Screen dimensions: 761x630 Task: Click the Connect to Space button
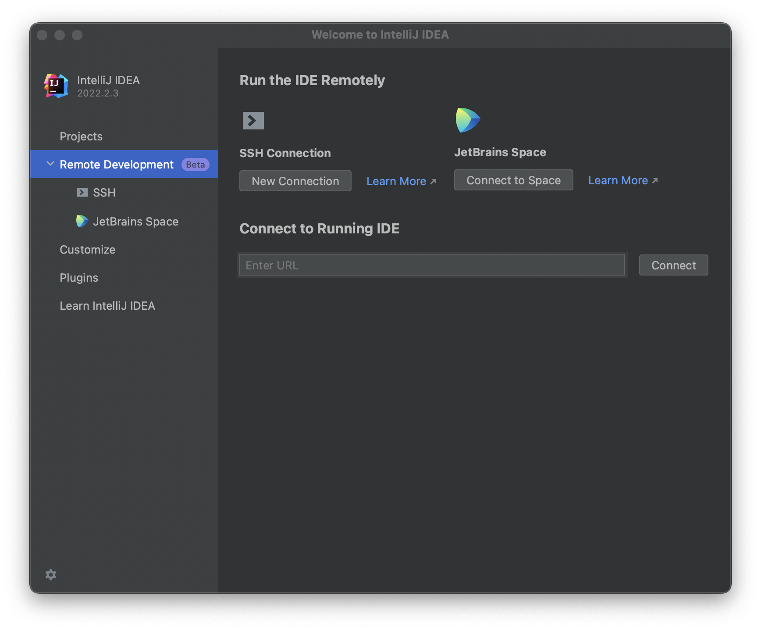pyautogui.click(x=514, y=180)
